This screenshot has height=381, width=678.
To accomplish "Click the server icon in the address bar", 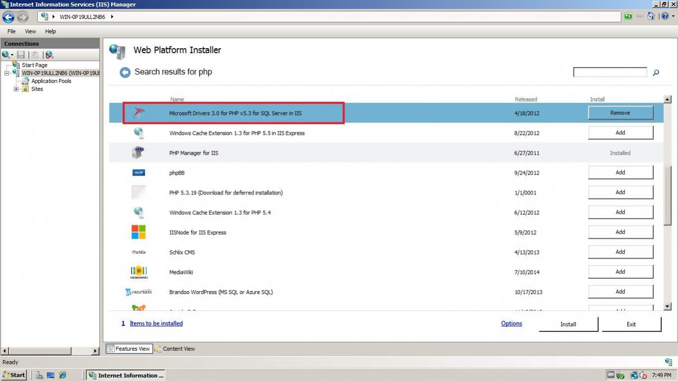I will 45,16.
